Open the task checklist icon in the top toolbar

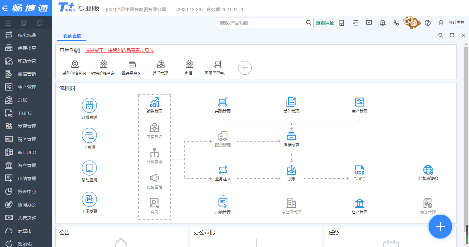355,23
